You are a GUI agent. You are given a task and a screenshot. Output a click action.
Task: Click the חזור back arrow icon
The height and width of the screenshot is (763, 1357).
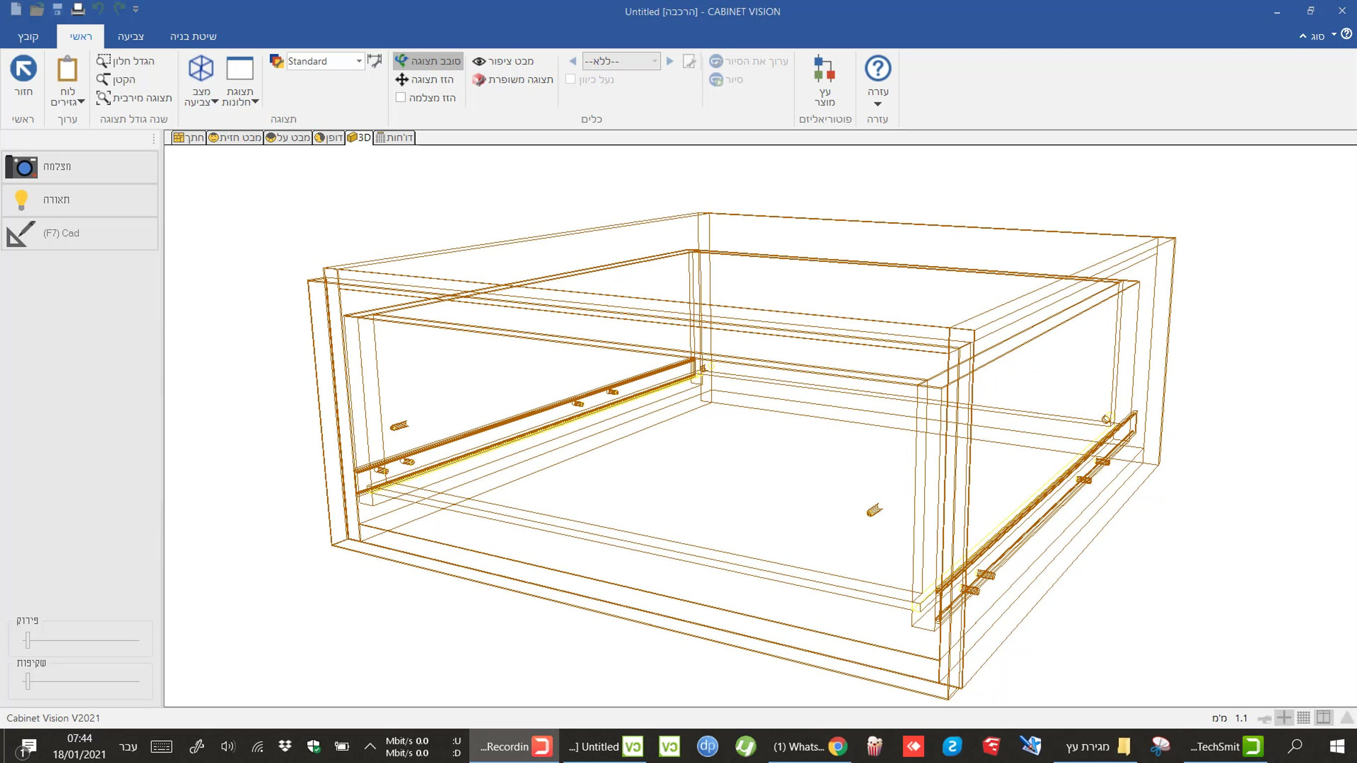coord(23,69)
